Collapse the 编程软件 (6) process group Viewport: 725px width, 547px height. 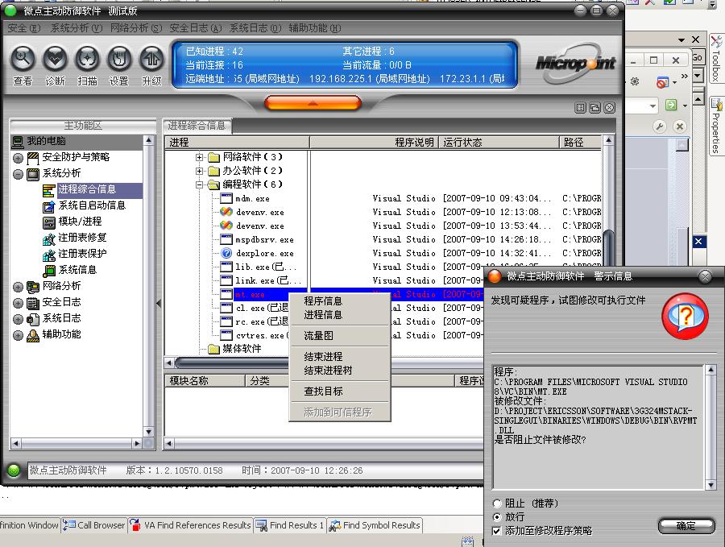tap(199, 184)
